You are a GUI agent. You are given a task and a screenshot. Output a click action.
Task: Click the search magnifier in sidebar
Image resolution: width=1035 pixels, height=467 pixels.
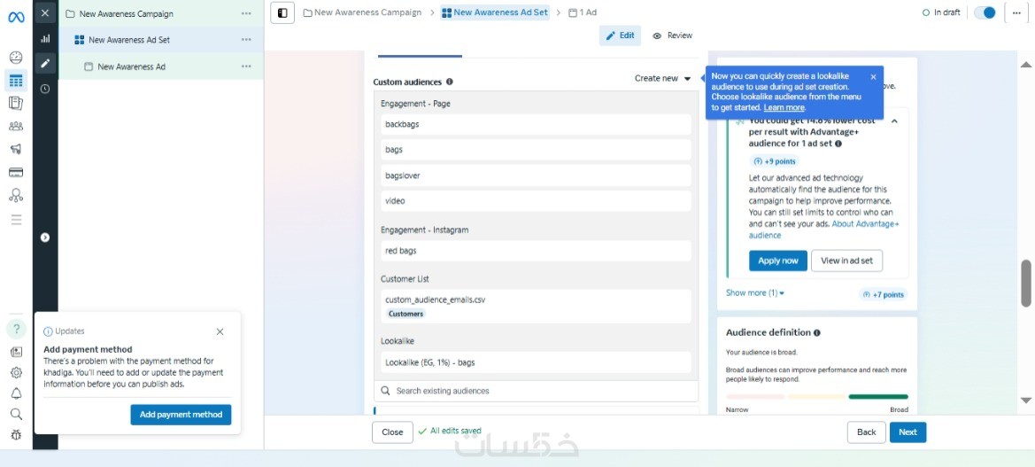pos(17,414)
